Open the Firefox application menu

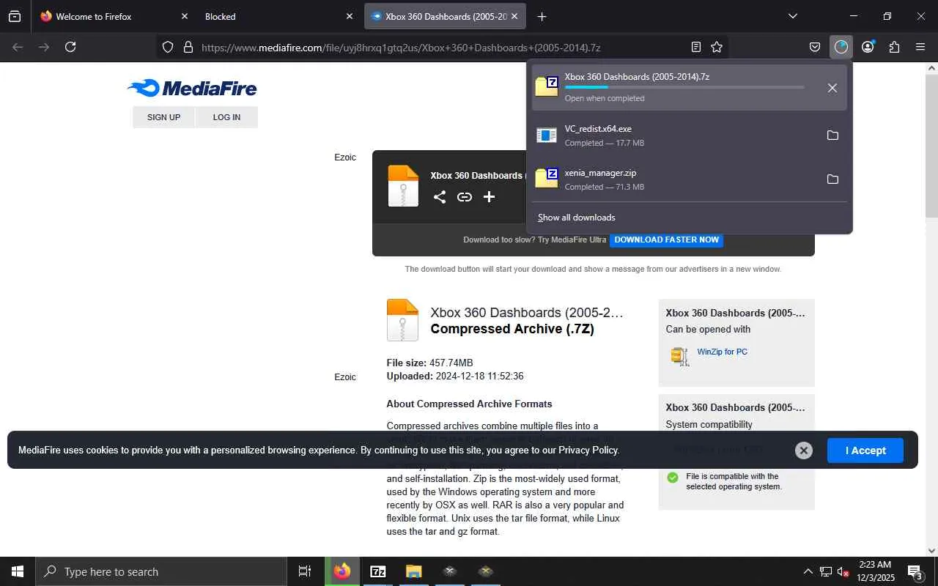point(920,47)
